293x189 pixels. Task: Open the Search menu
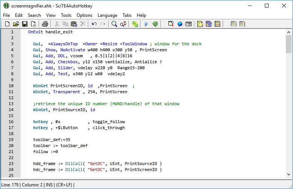click(35, 15)
